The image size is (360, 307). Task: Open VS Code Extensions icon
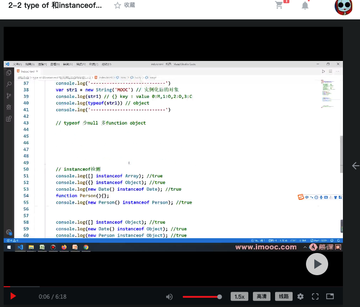coord(9,119)
